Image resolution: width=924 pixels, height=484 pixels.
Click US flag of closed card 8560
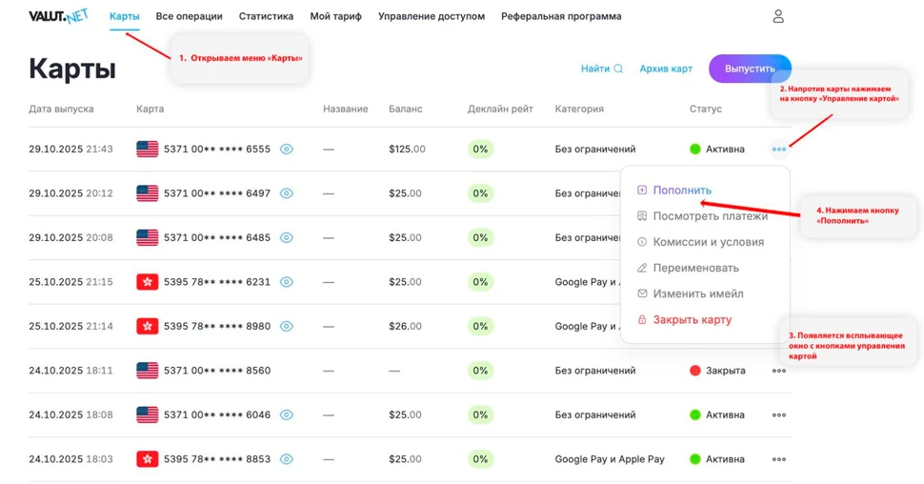click(148, 371)
